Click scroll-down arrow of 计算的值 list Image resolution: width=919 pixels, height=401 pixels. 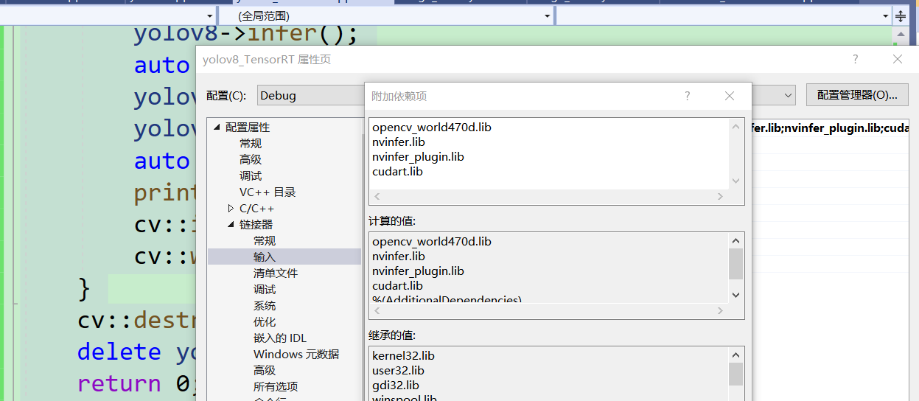point(735,295)
